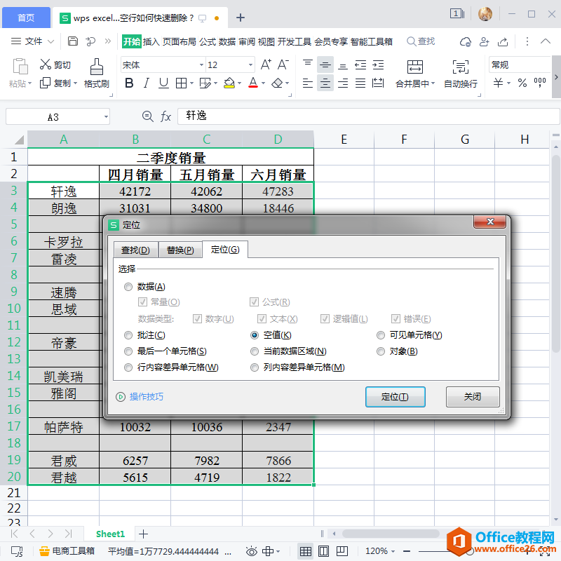561x561 pixels.
Task: Click the cloud sync icon
Action: 465,41
